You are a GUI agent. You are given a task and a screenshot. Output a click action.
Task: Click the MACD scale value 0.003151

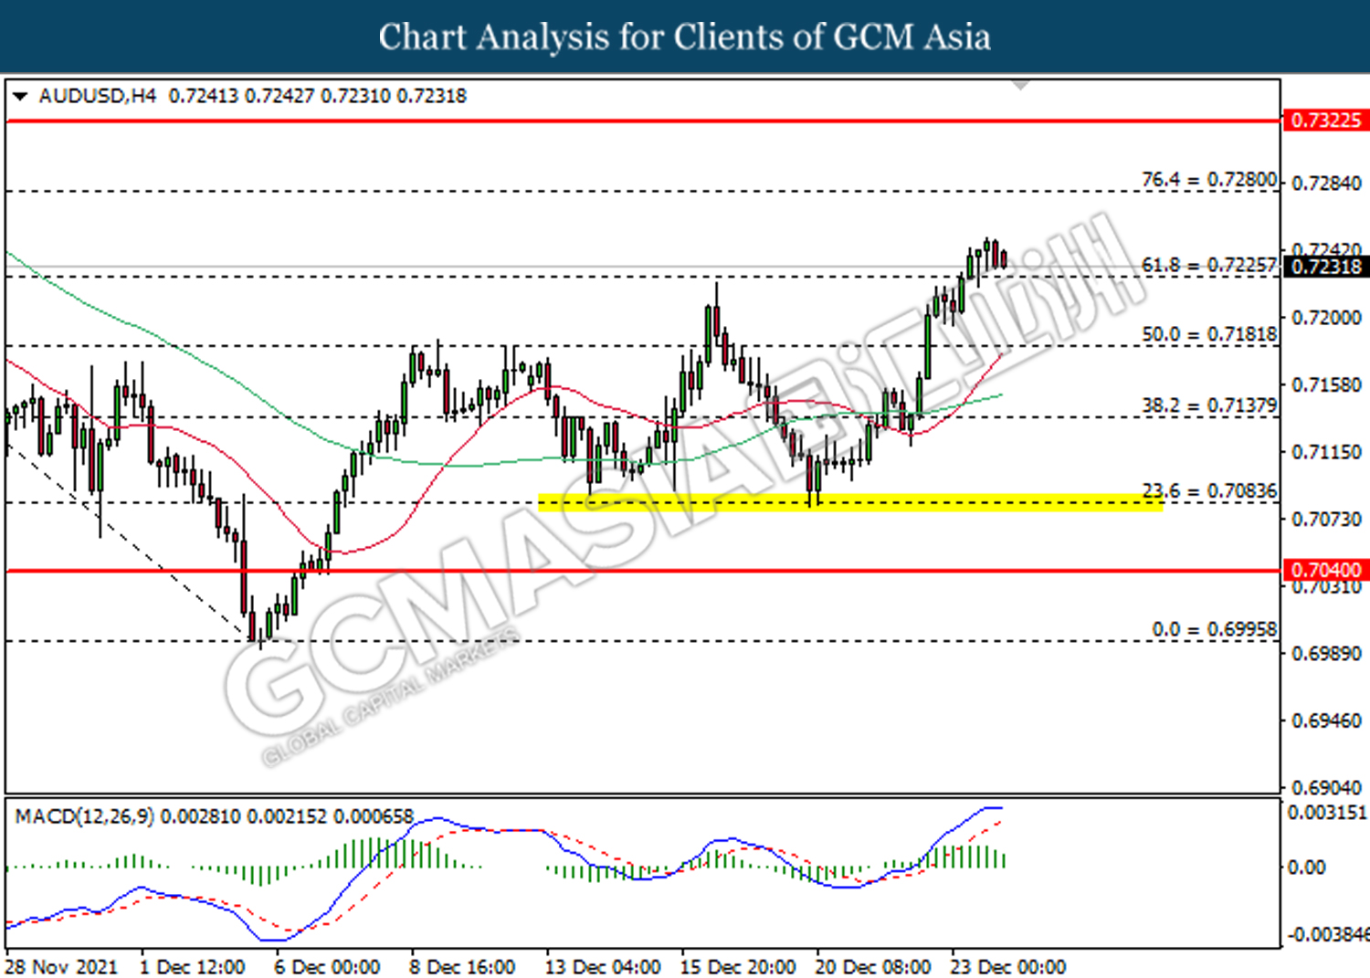tap(1327, 812)
